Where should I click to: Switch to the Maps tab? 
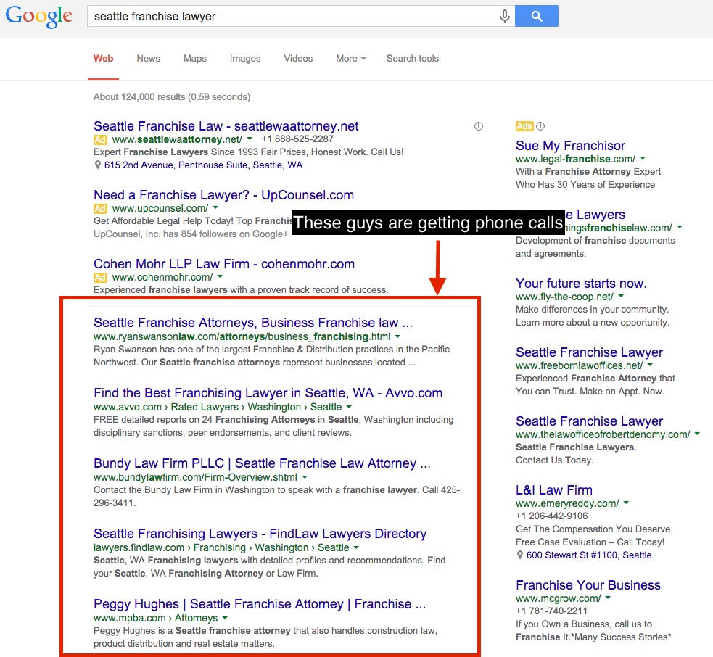pos(194,59)
